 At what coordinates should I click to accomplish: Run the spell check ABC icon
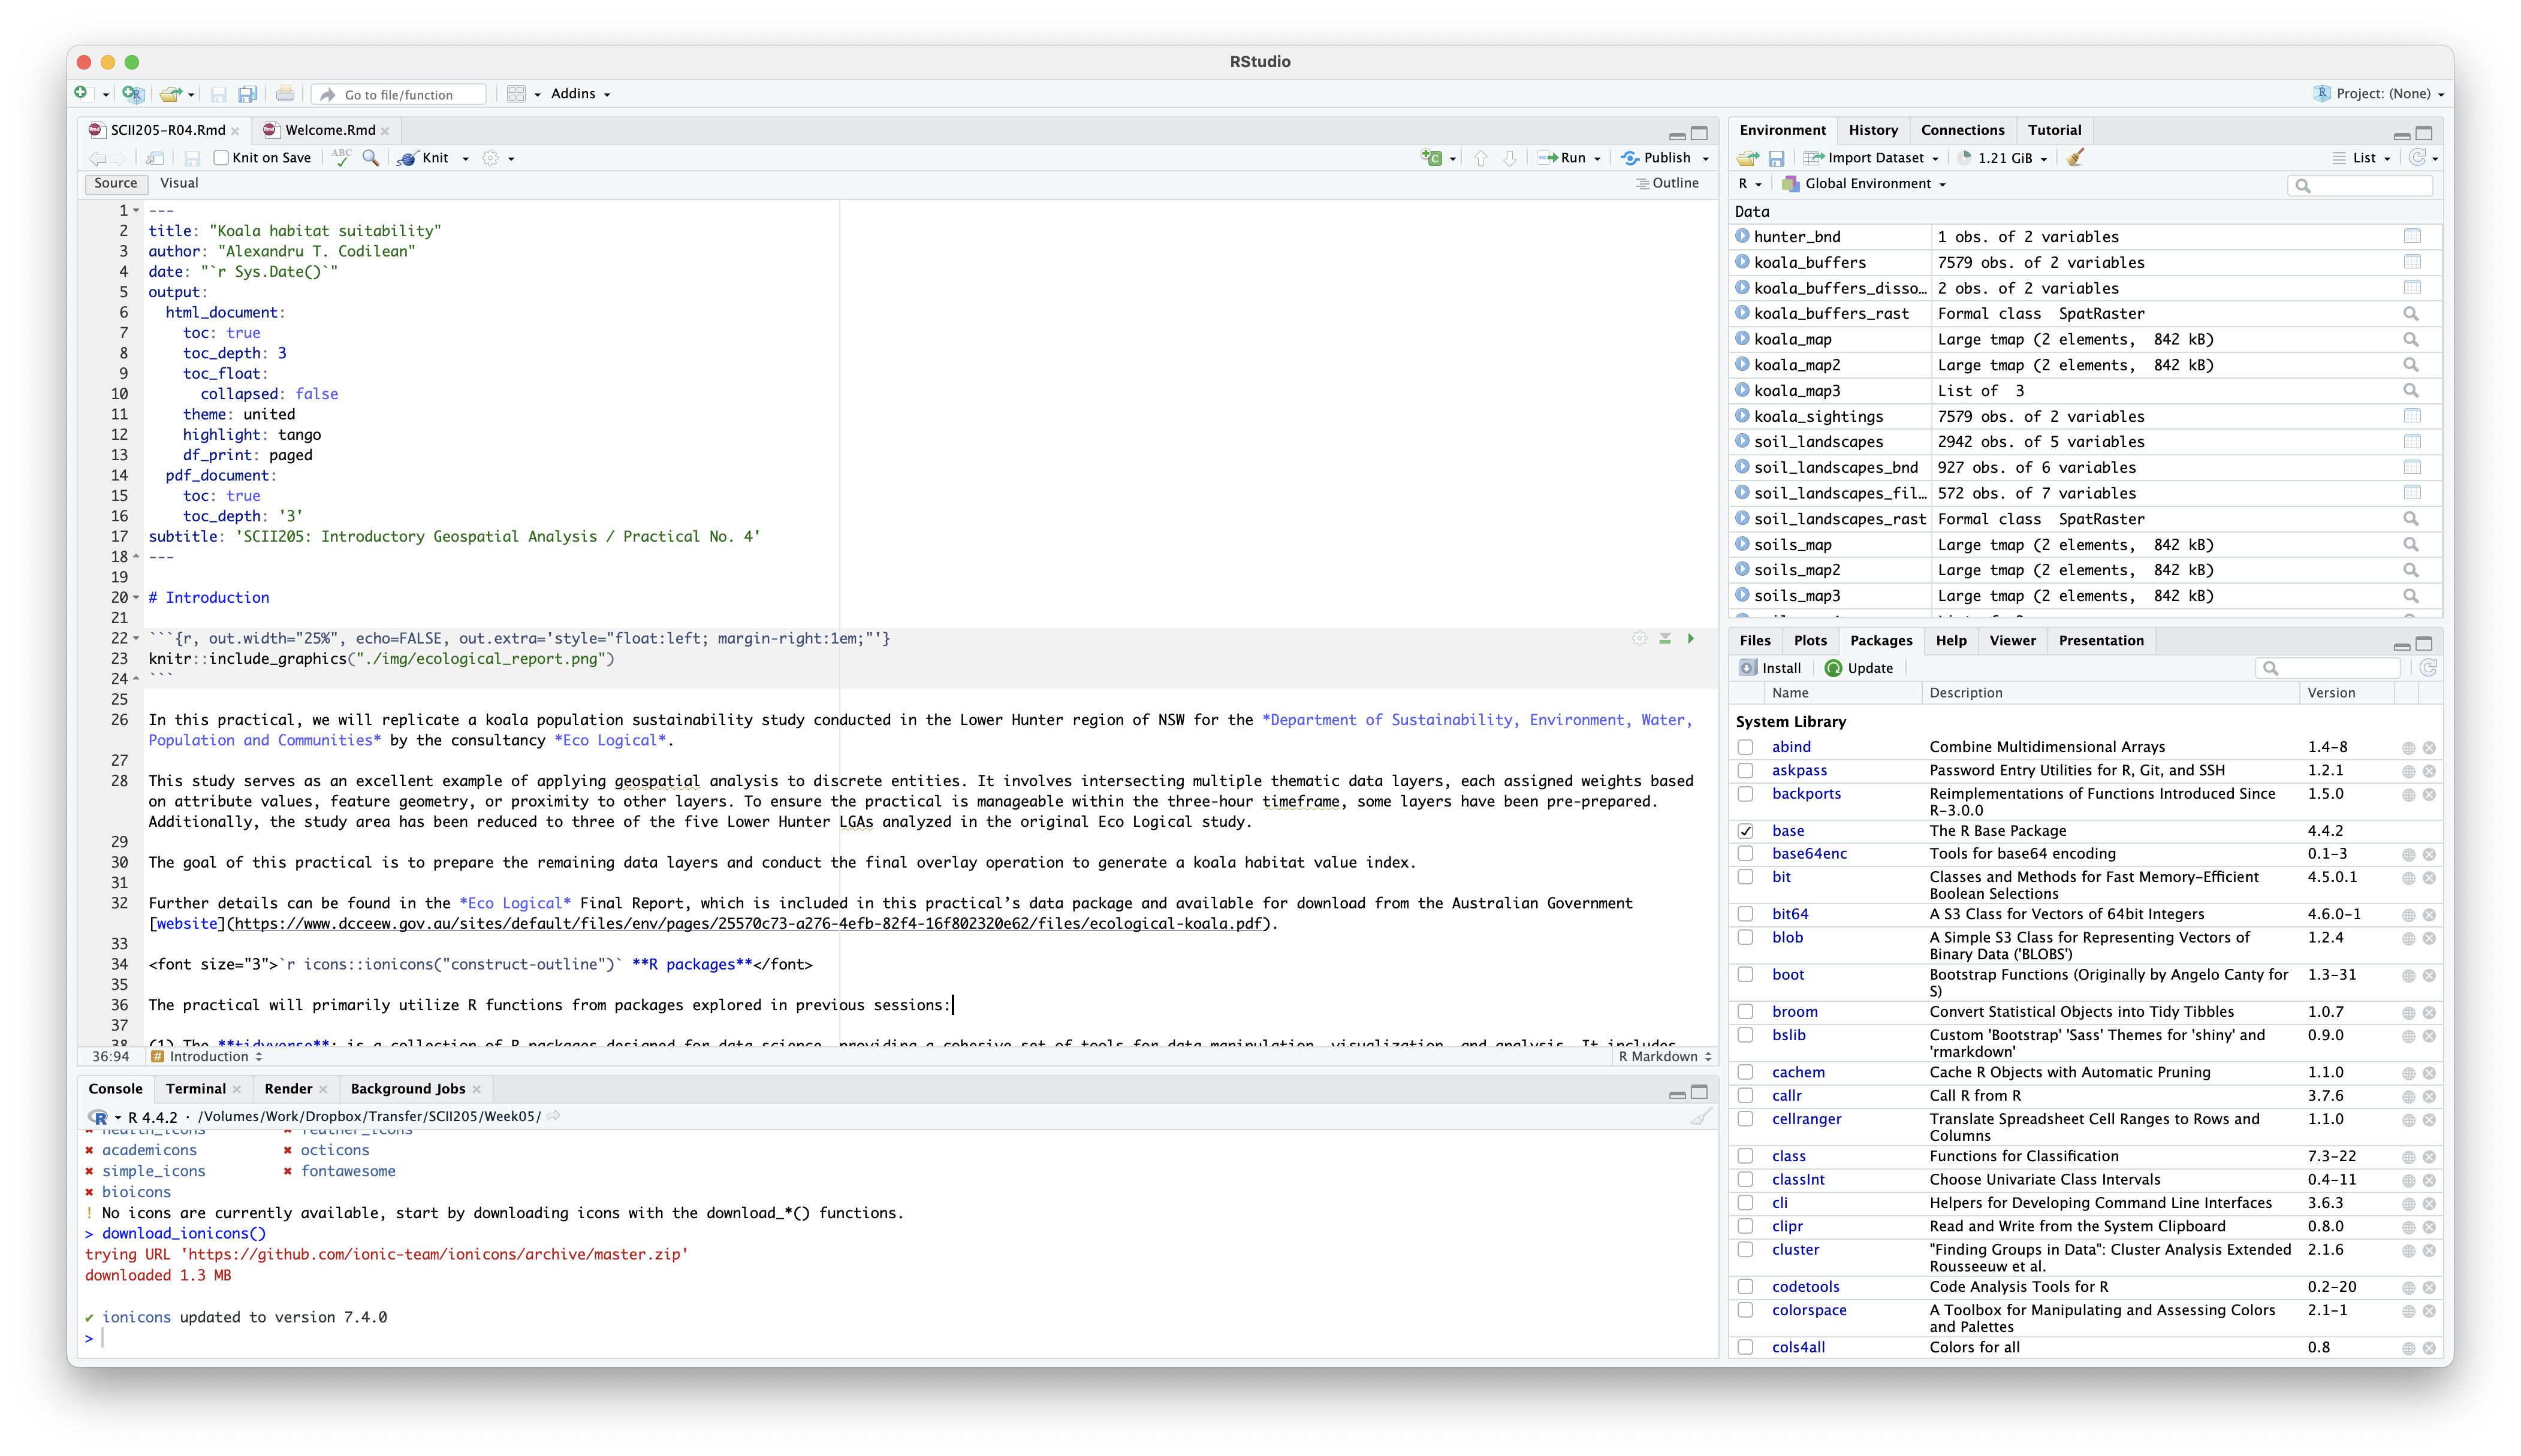(341, 158)
